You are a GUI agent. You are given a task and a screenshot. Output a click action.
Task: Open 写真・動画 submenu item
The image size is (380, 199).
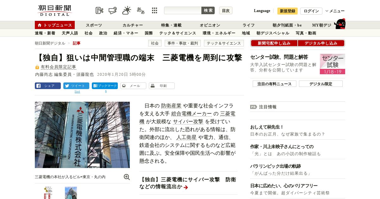[x=306, y=33]
